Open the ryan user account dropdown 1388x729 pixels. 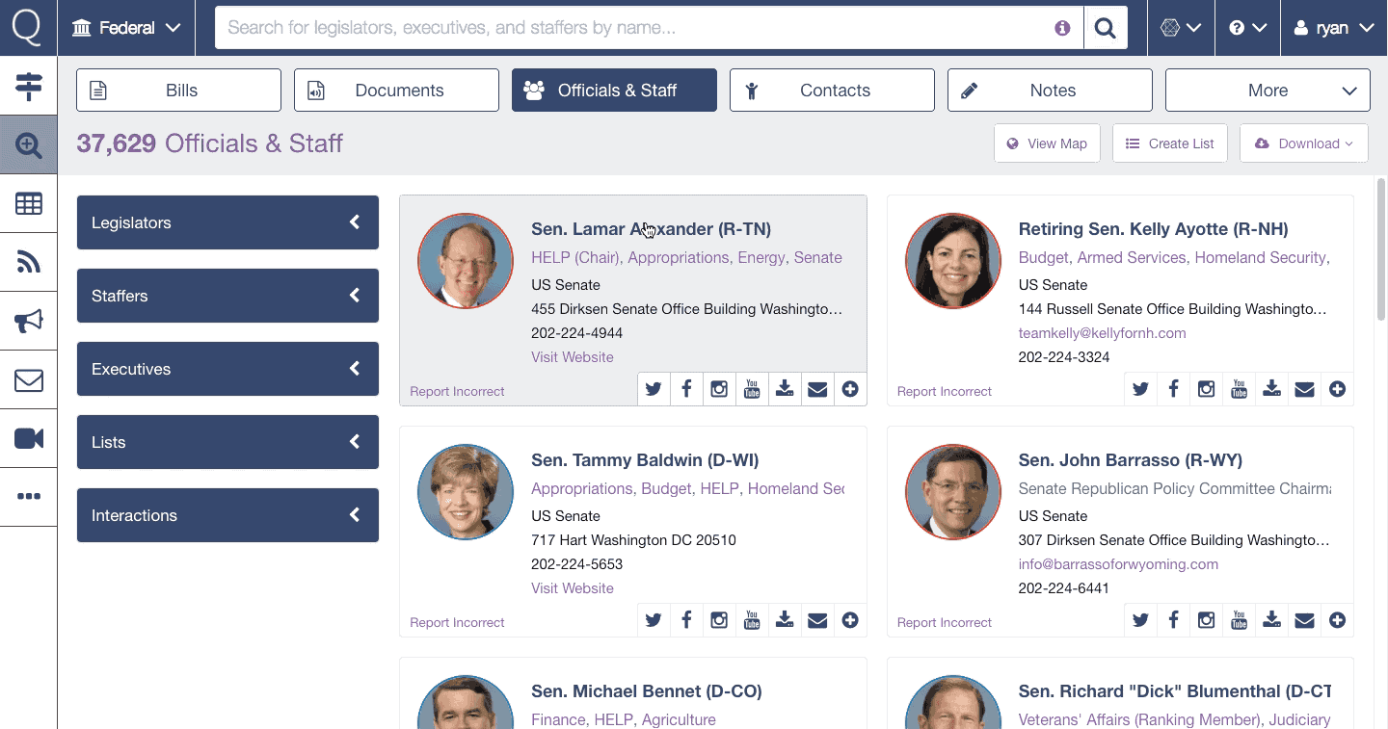(x=1334, y=28)
